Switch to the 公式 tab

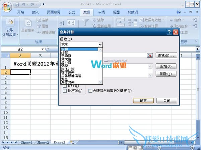(x=72, y=12)
